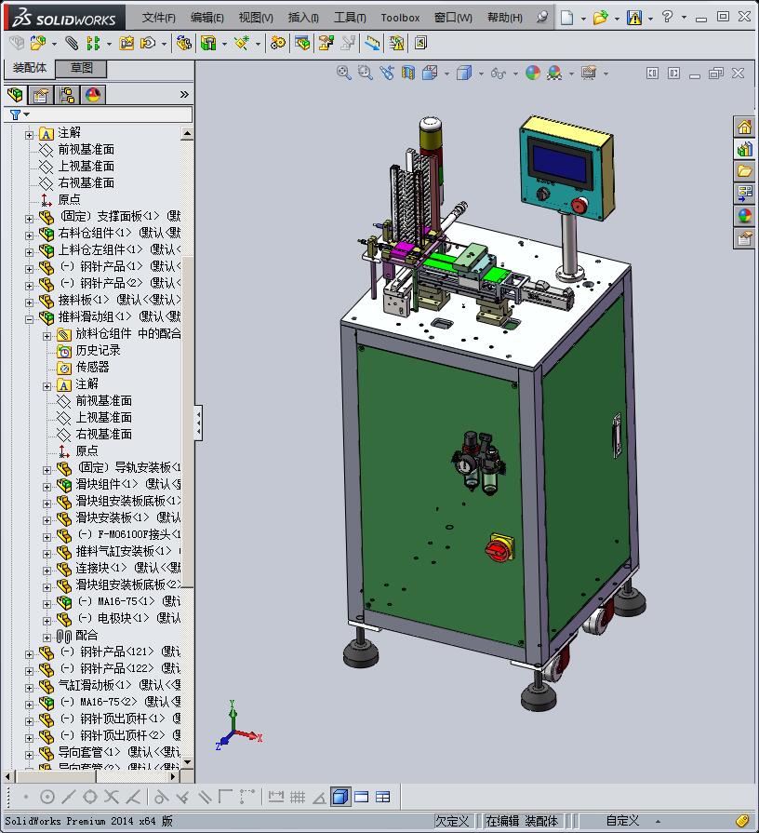Click the Display Style cube icon
Viewport: 759px width, 833px height.
point(464,73)
